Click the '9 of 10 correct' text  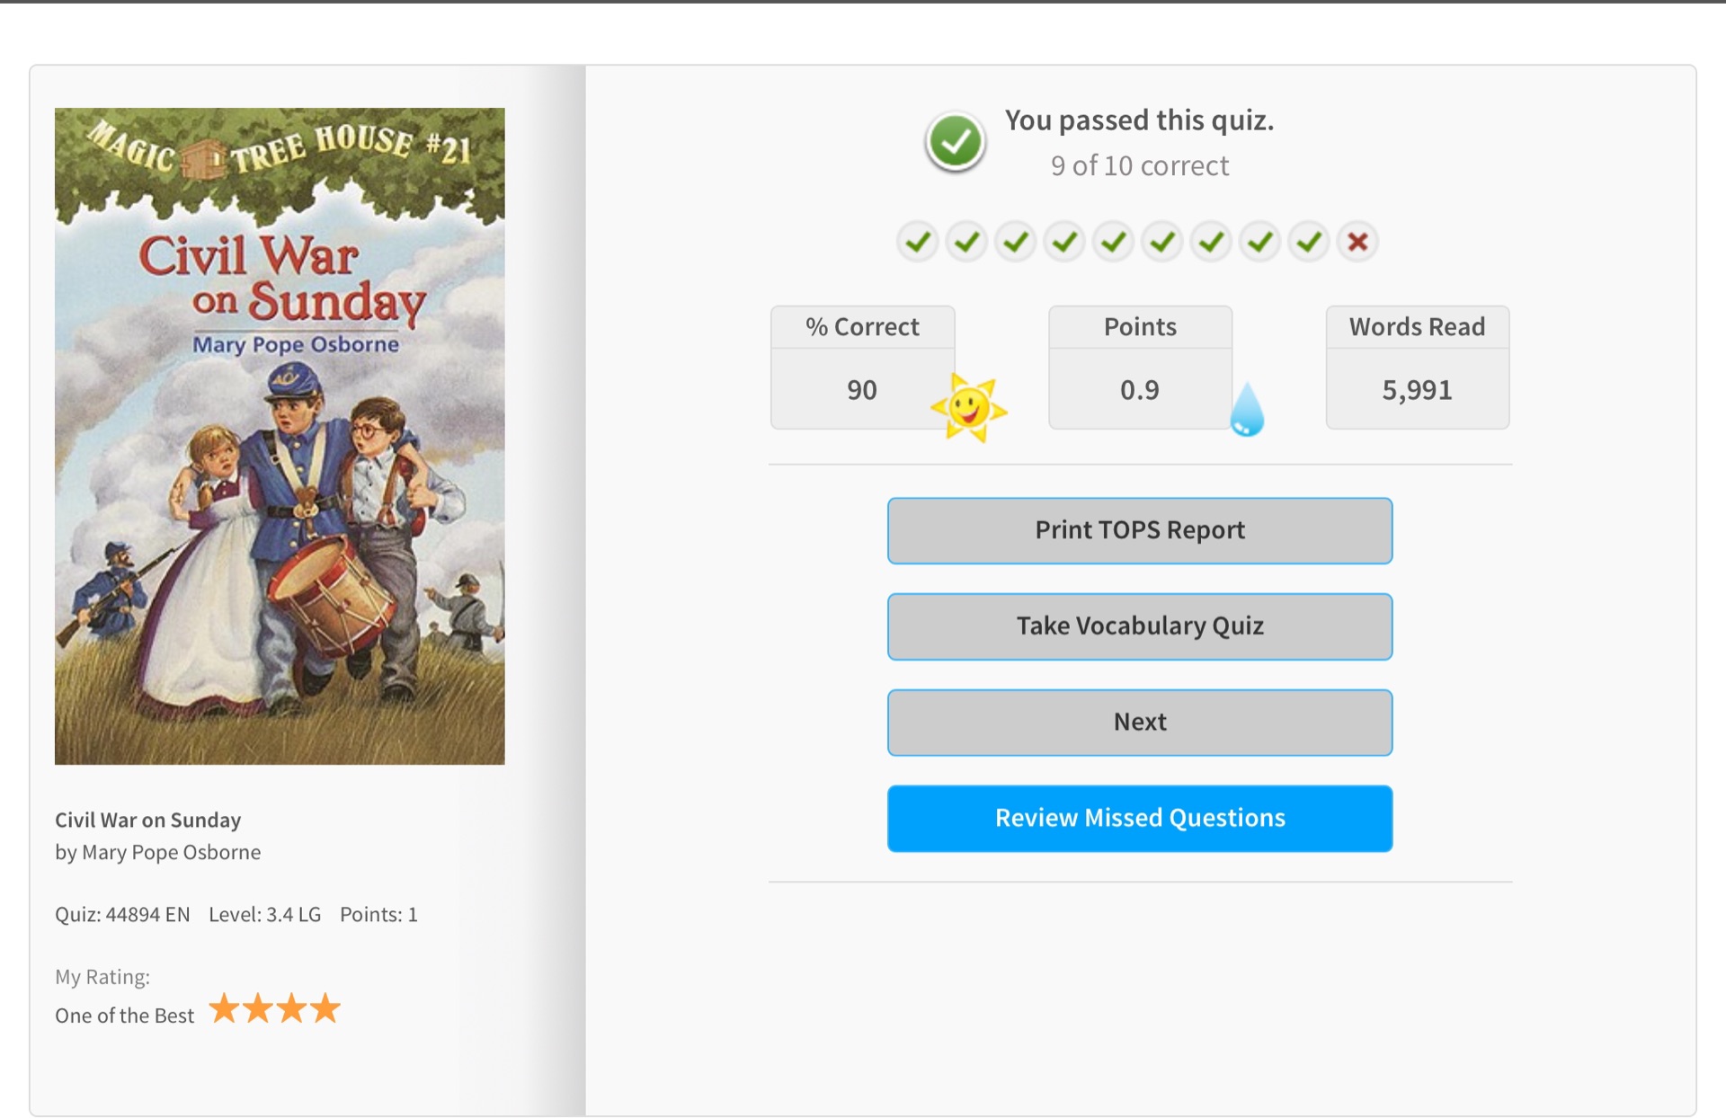point(1139,166)
